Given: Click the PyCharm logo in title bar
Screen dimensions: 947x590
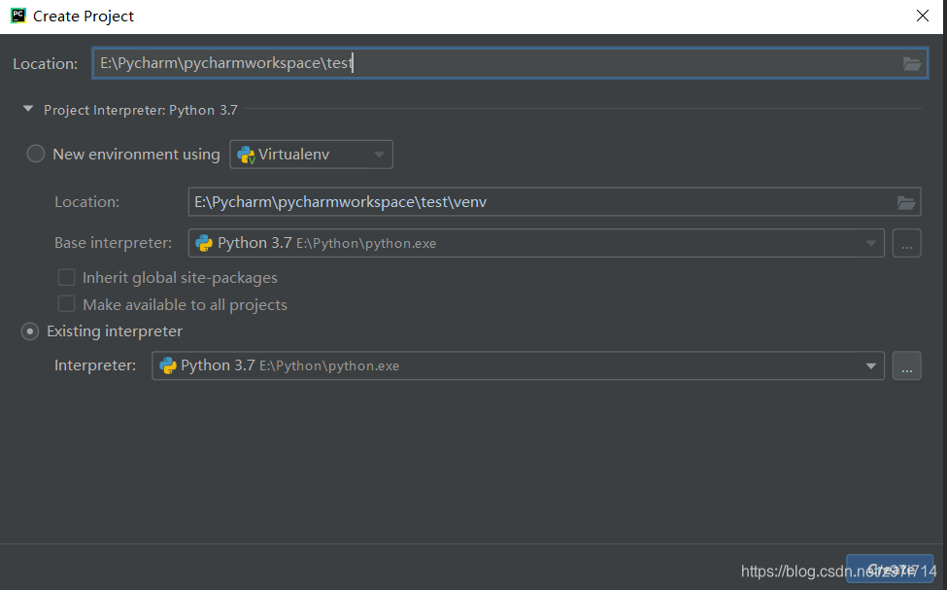Looking at the screenshot, I should coord(18,16).
